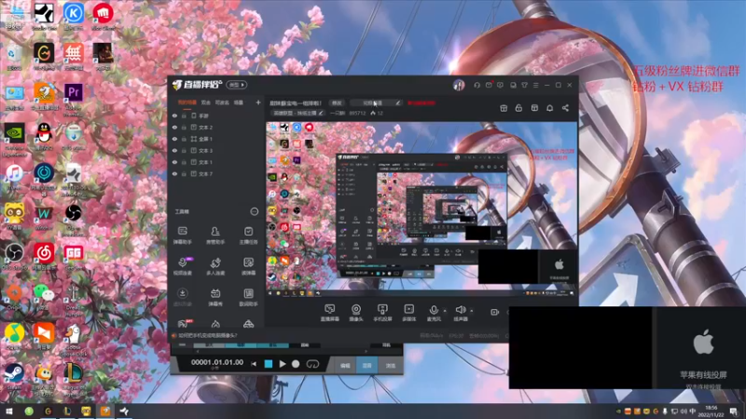Open the phone-to-webcam help tip link
This screenshot has width=746, height=419.
click(207, 335)
